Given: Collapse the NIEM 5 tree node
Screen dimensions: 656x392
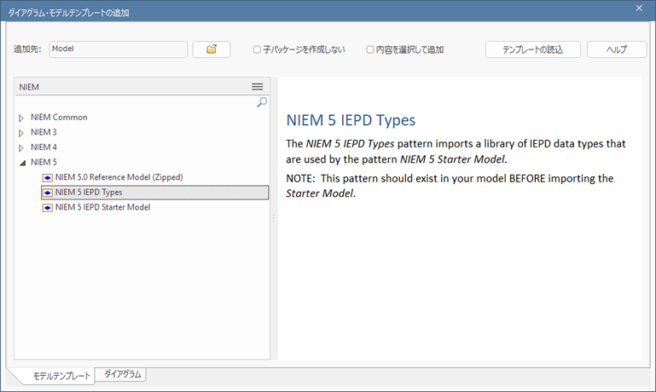Looking at the screenshot, I should pos(21,163).
